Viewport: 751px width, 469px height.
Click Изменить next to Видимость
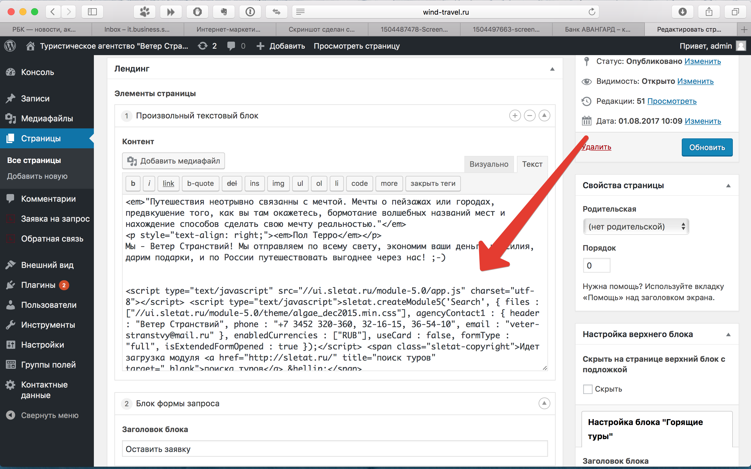click(696, 81)
